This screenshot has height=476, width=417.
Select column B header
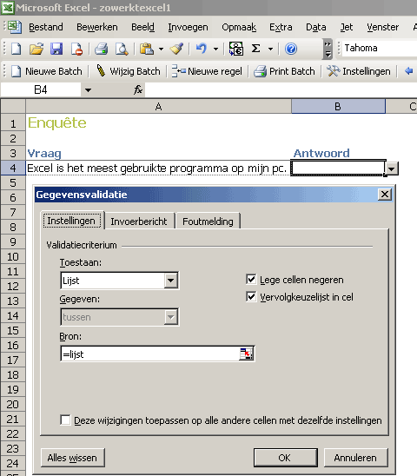click(x=338, y=107)
